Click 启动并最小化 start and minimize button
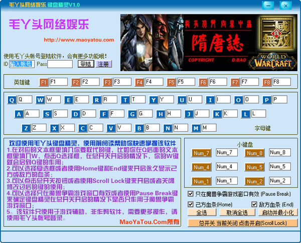 [278, 212]
